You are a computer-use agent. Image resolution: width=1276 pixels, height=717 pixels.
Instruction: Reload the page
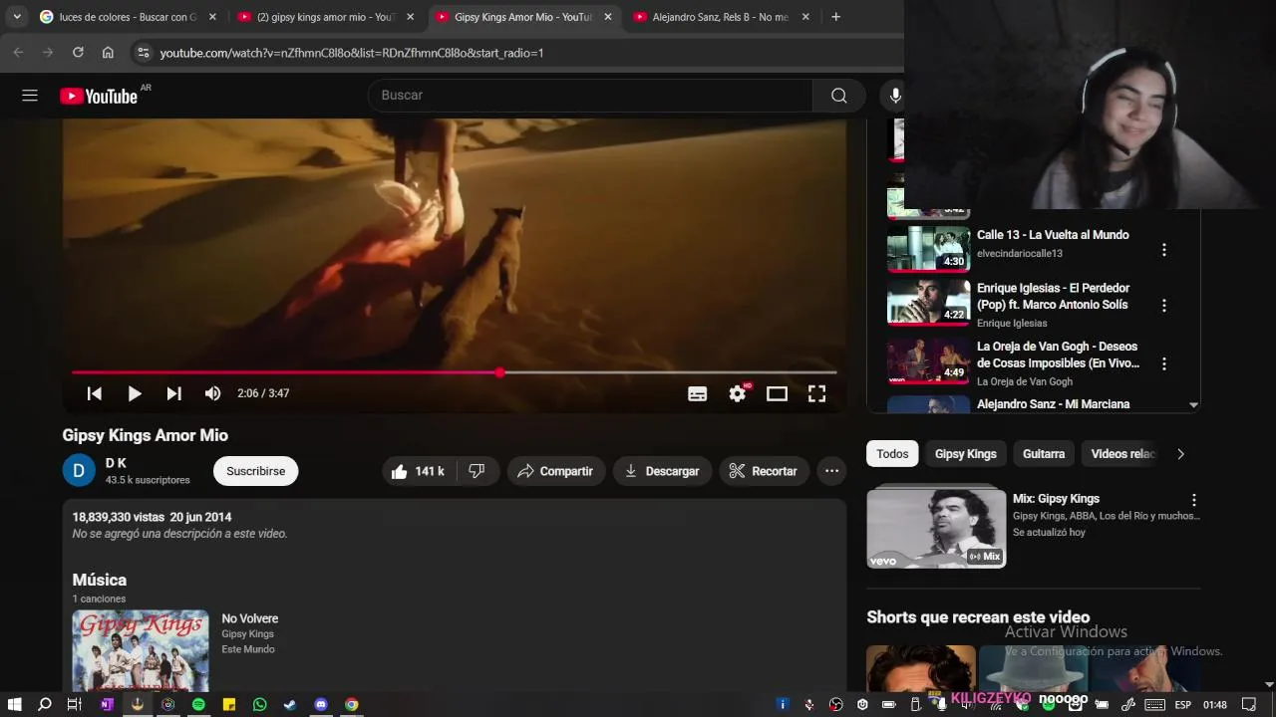pos(78,52)
